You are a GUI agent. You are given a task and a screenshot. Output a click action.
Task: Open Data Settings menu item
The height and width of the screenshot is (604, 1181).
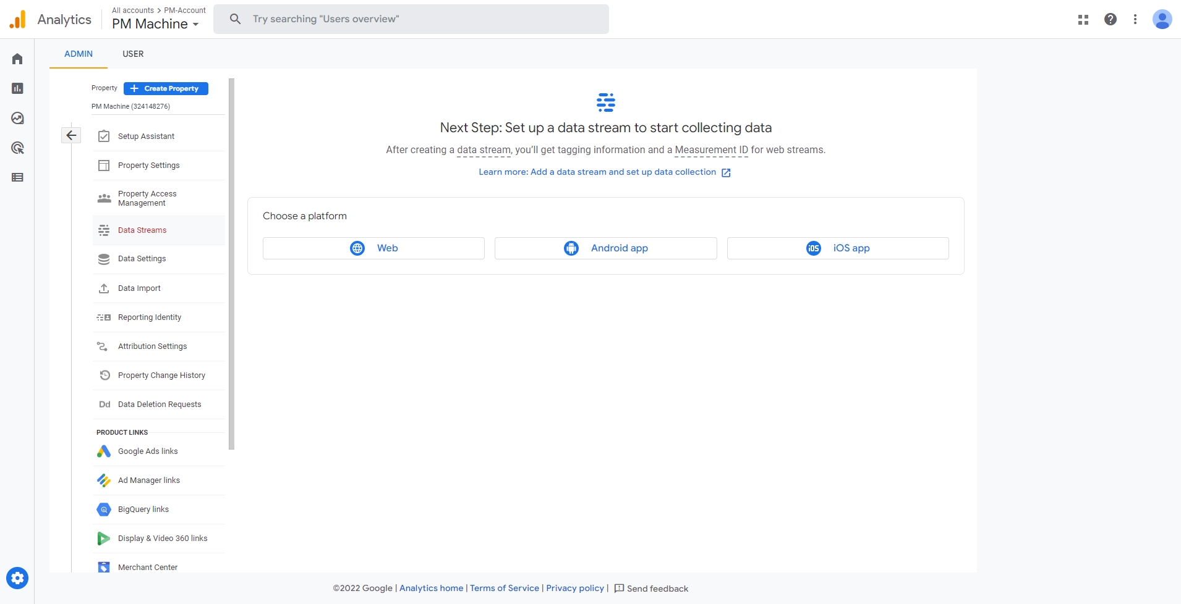pyautogui.click(x=159, y=259)
